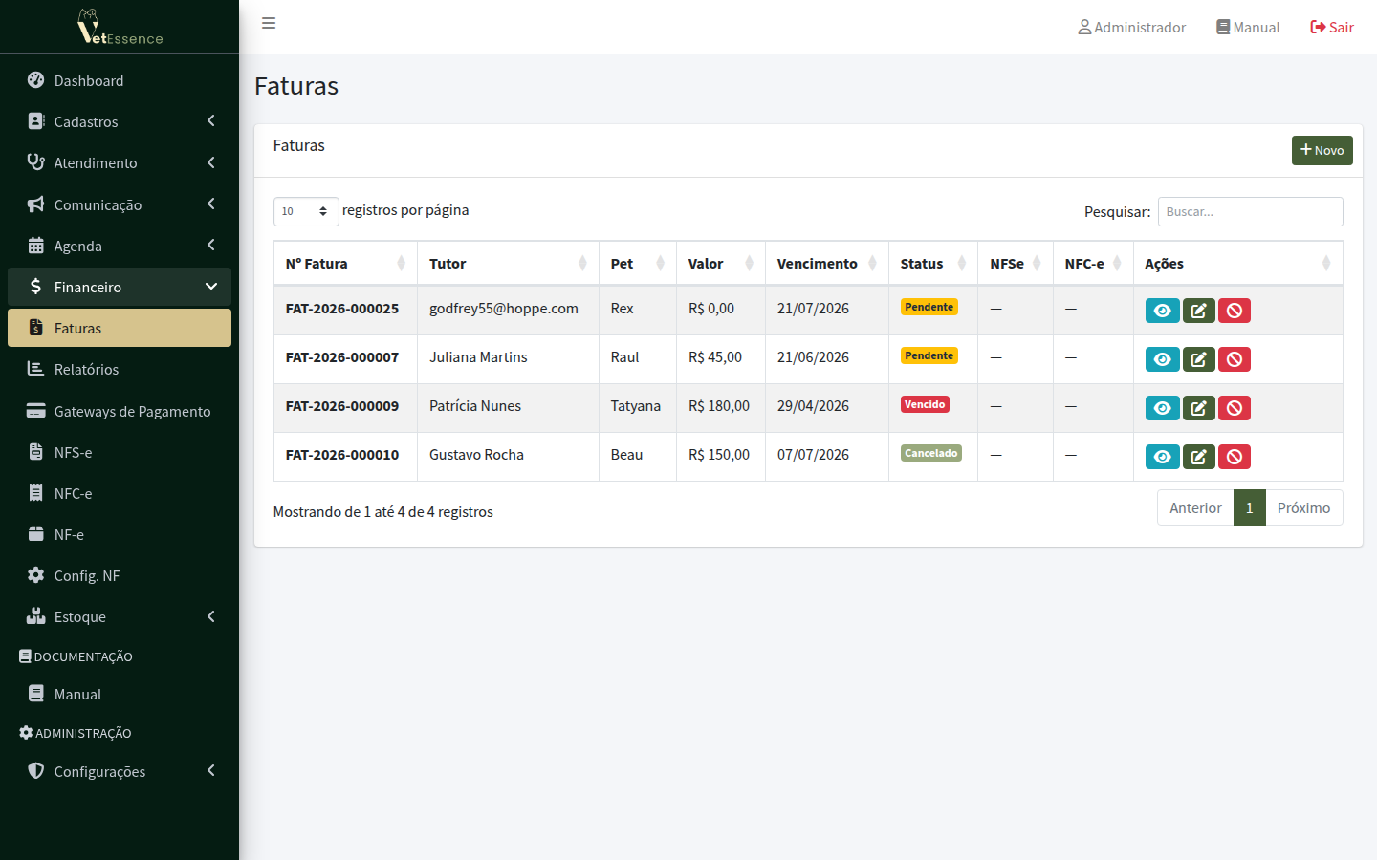Open Dashboard from the sidebar

coord(120,80)
